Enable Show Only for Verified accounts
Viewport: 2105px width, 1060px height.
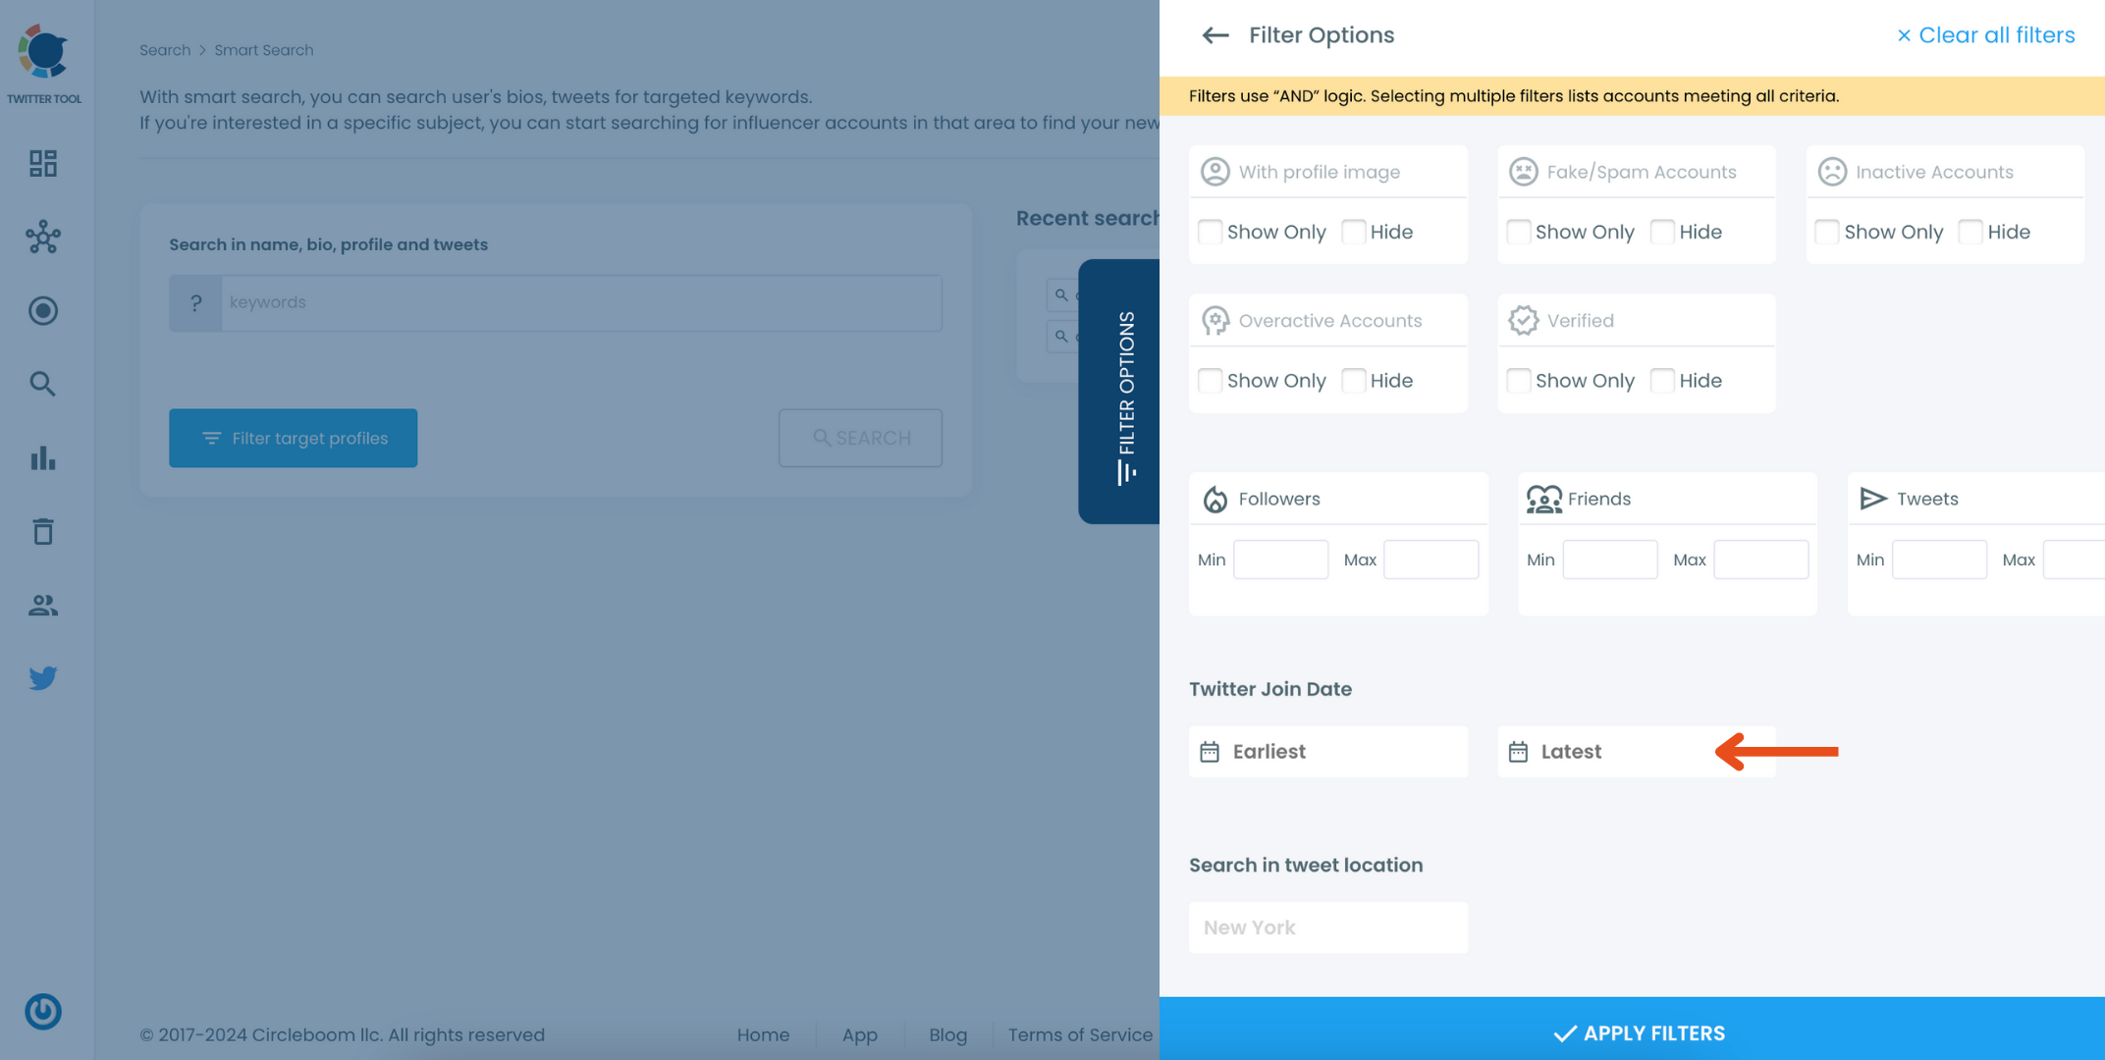coord(1518,381)
